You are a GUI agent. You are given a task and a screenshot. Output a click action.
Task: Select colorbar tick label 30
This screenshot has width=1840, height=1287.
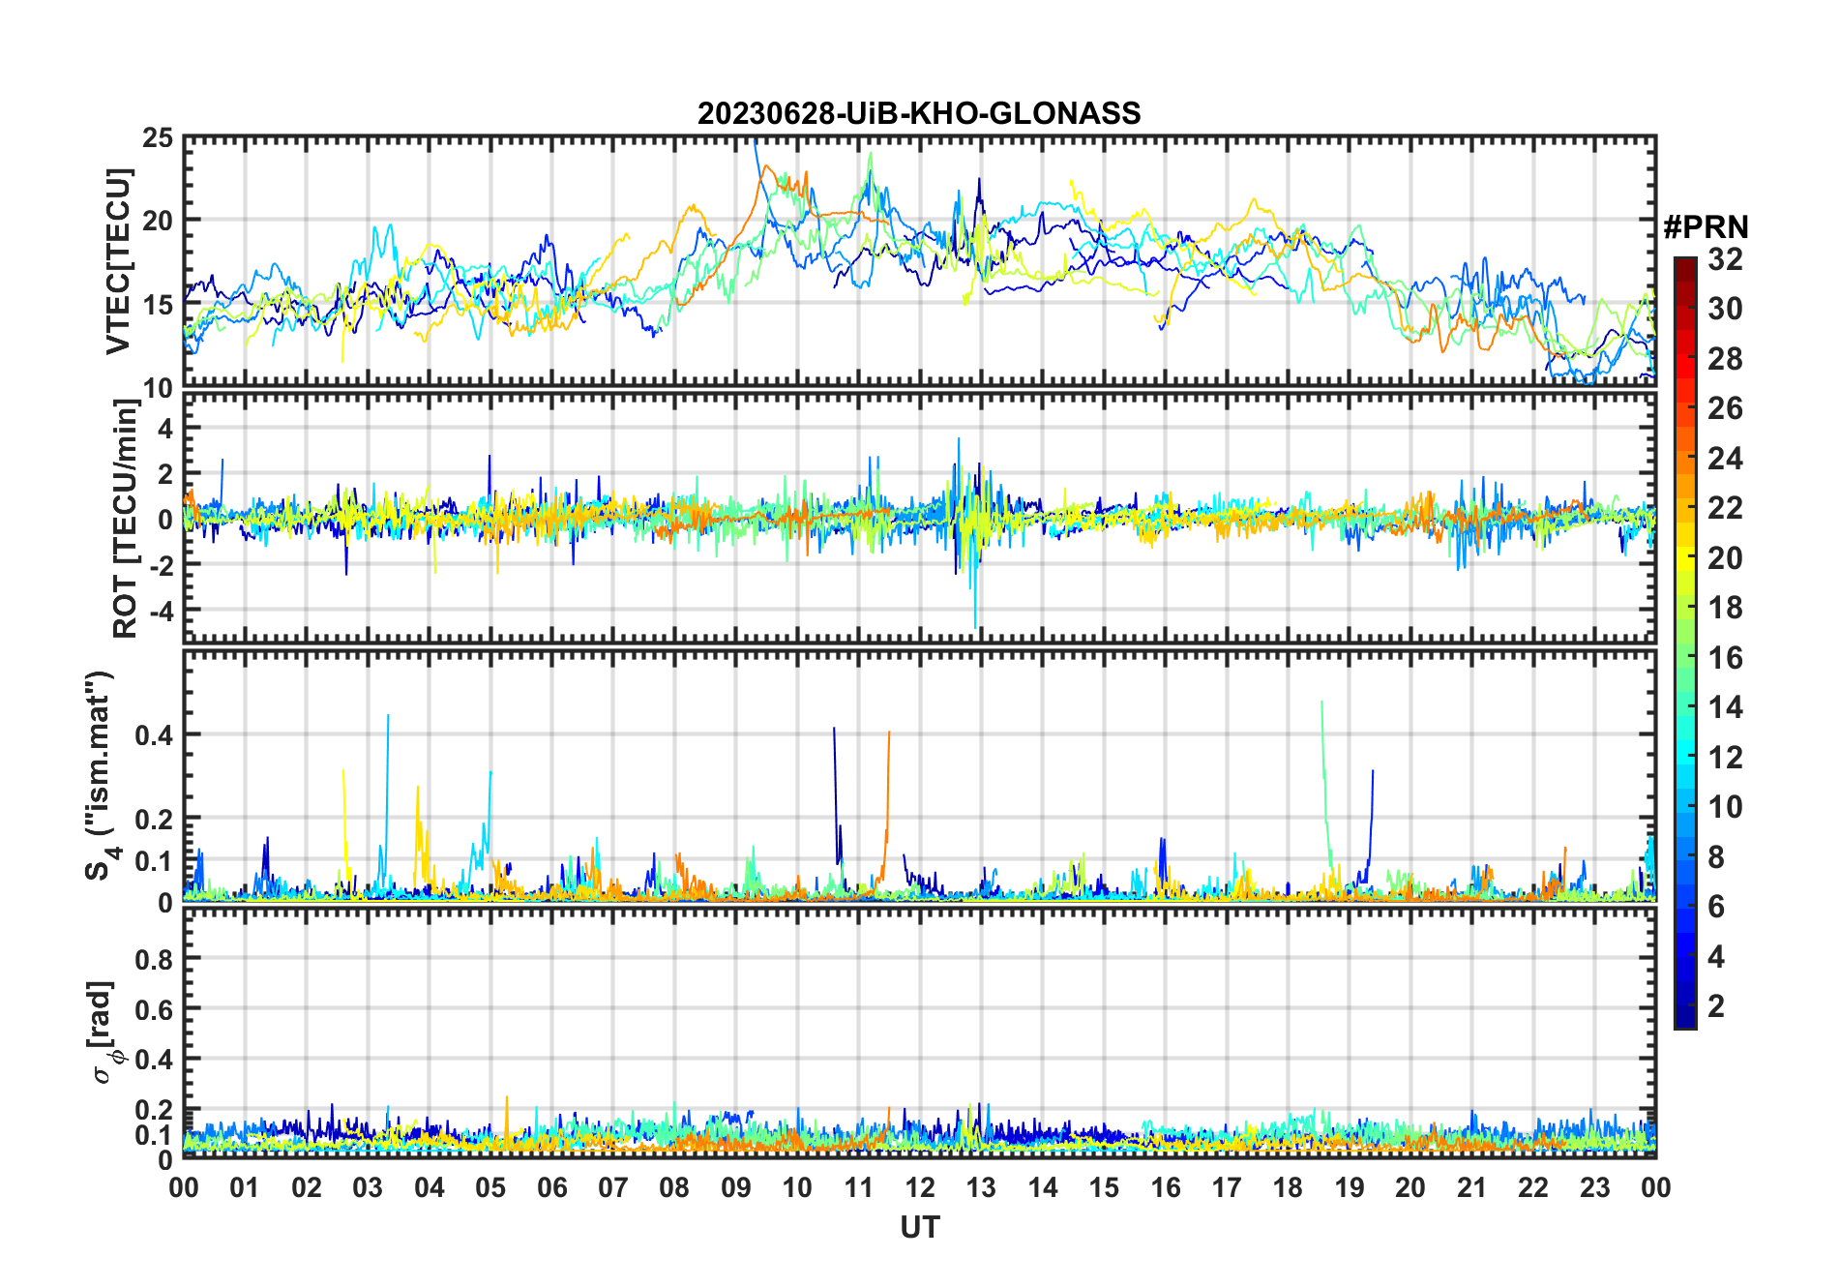click(1725, 309)
